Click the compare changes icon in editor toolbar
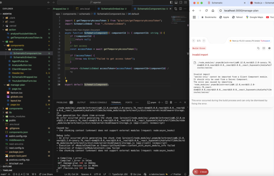 pyautogui.click(x=175, y=9)
